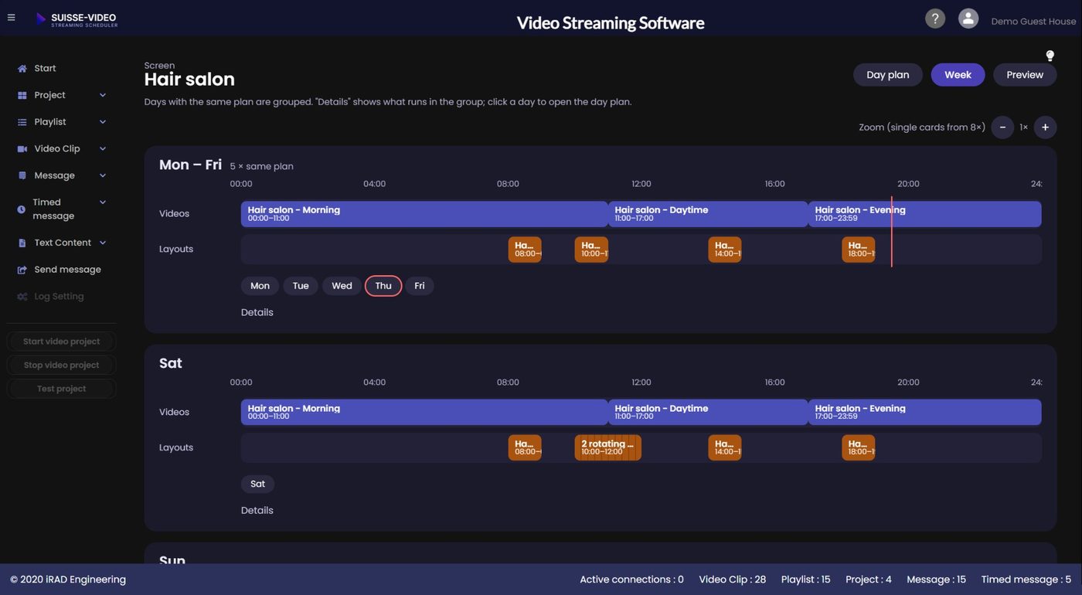Expand the Message submenu chevron
The image size is (1082, 595).
(103, 175)
